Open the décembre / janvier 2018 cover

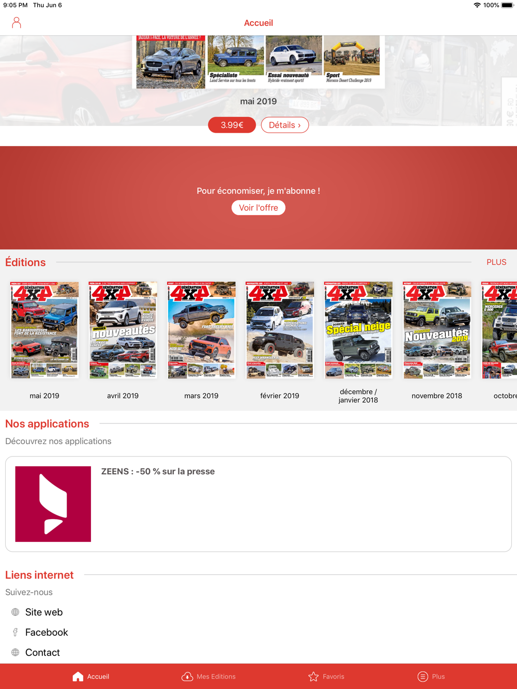pyautogui.click(x=358, y=330)
